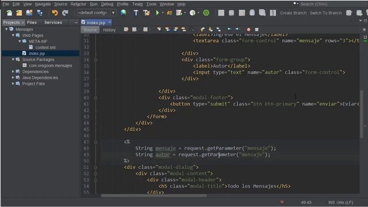Click the round clock-style toolbar icon
The image size is (368, 207).
(193, 13)
